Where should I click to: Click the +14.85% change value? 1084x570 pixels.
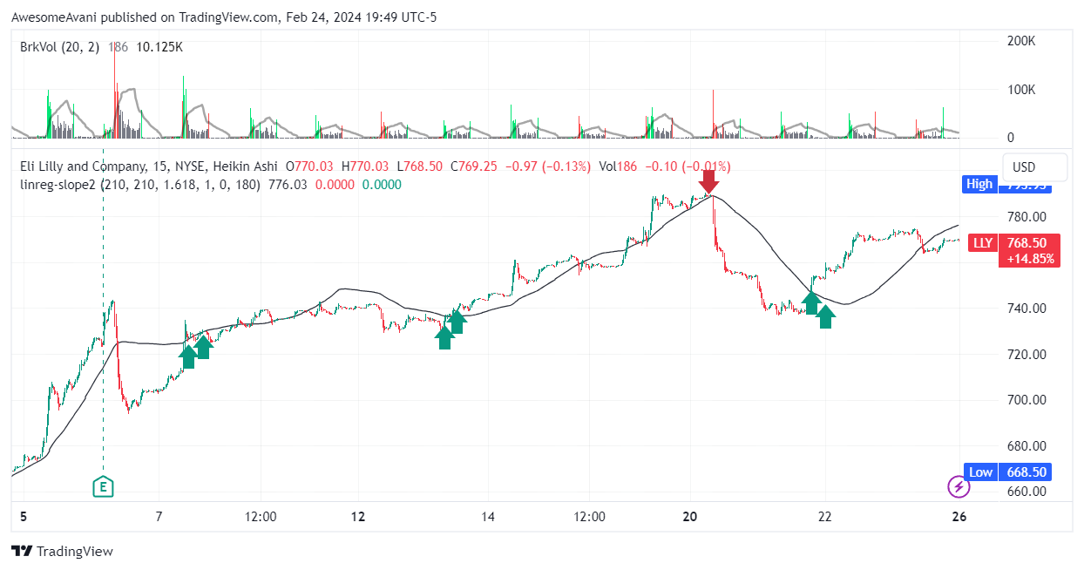[x=1029, y=259]
